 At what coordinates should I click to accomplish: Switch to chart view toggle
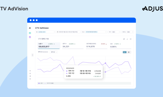coord(125,52)
